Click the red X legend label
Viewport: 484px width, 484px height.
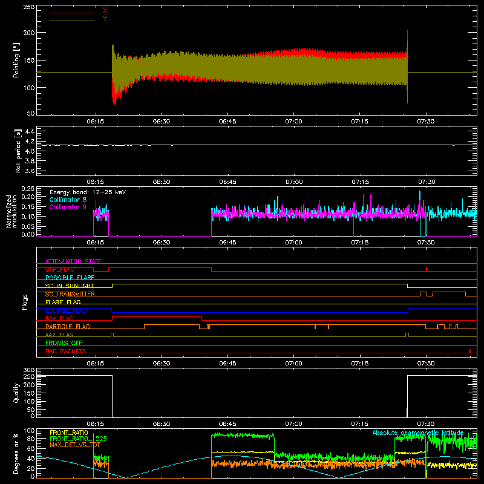coord(105,11)
